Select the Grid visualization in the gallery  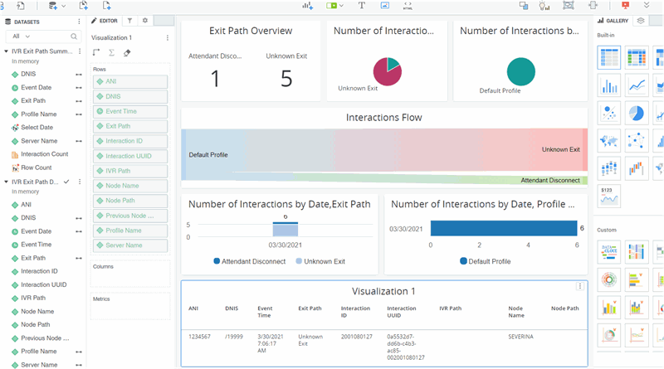click(608, 57)
